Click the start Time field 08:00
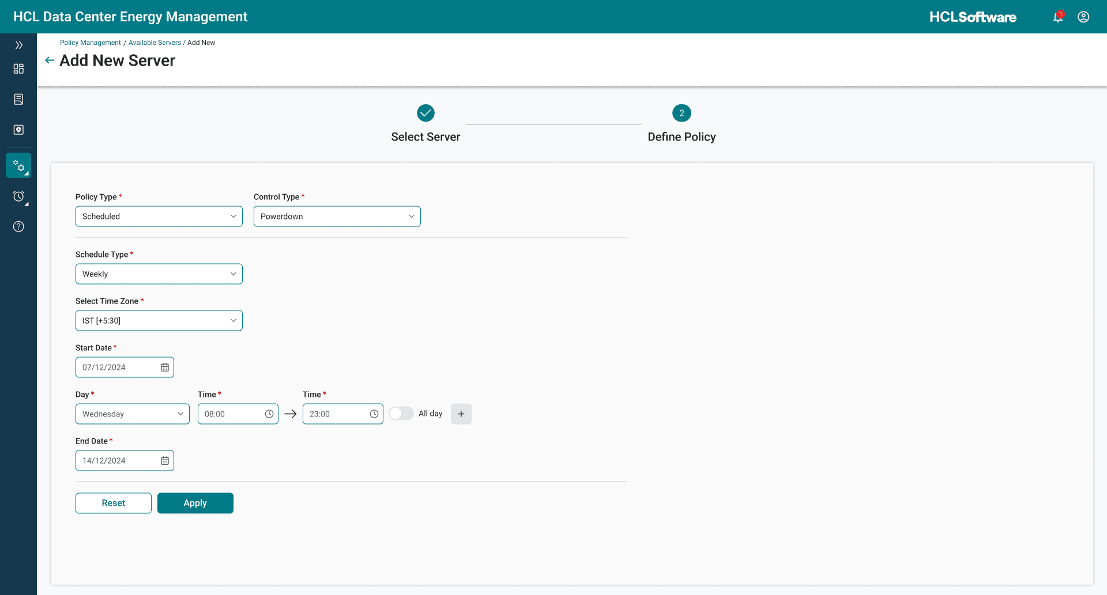Image resolution: width=1107 pixels, height=595 pixels. click(238, 414)
